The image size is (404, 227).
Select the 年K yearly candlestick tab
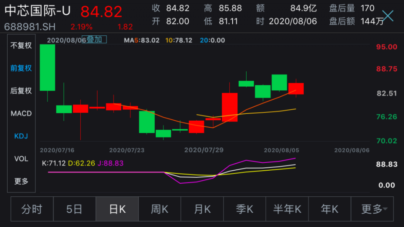point(330,209)
